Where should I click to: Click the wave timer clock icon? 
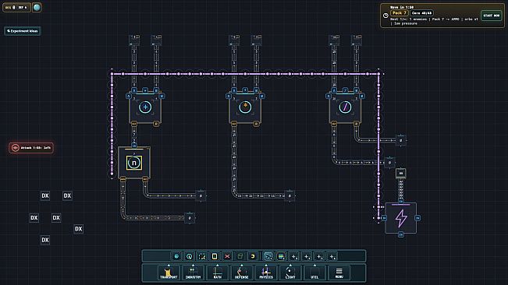385,16
